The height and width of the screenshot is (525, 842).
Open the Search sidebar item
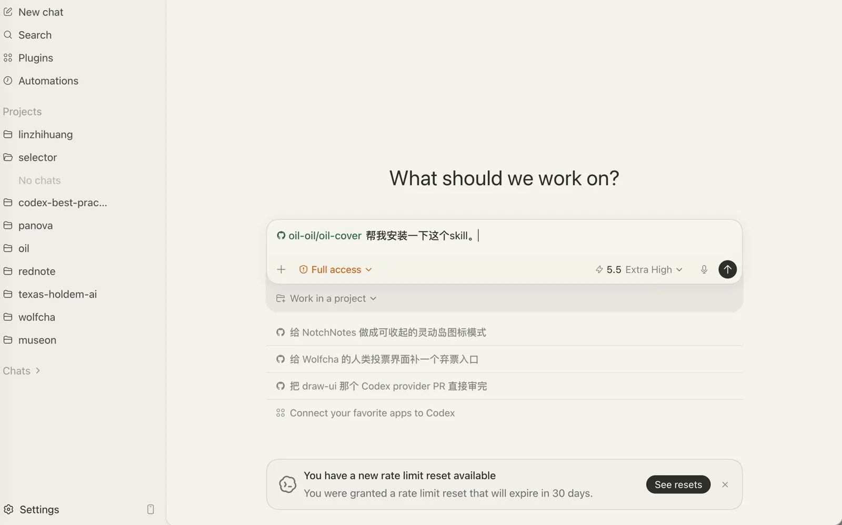click(35, 35)
